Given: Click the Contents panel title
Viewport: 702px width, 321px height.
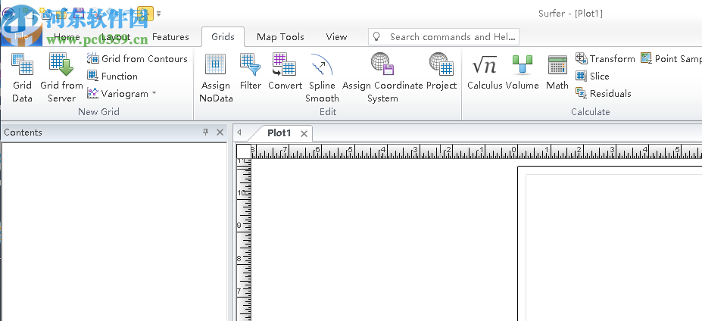Looking at the screenshot, I should click(23, 132).
